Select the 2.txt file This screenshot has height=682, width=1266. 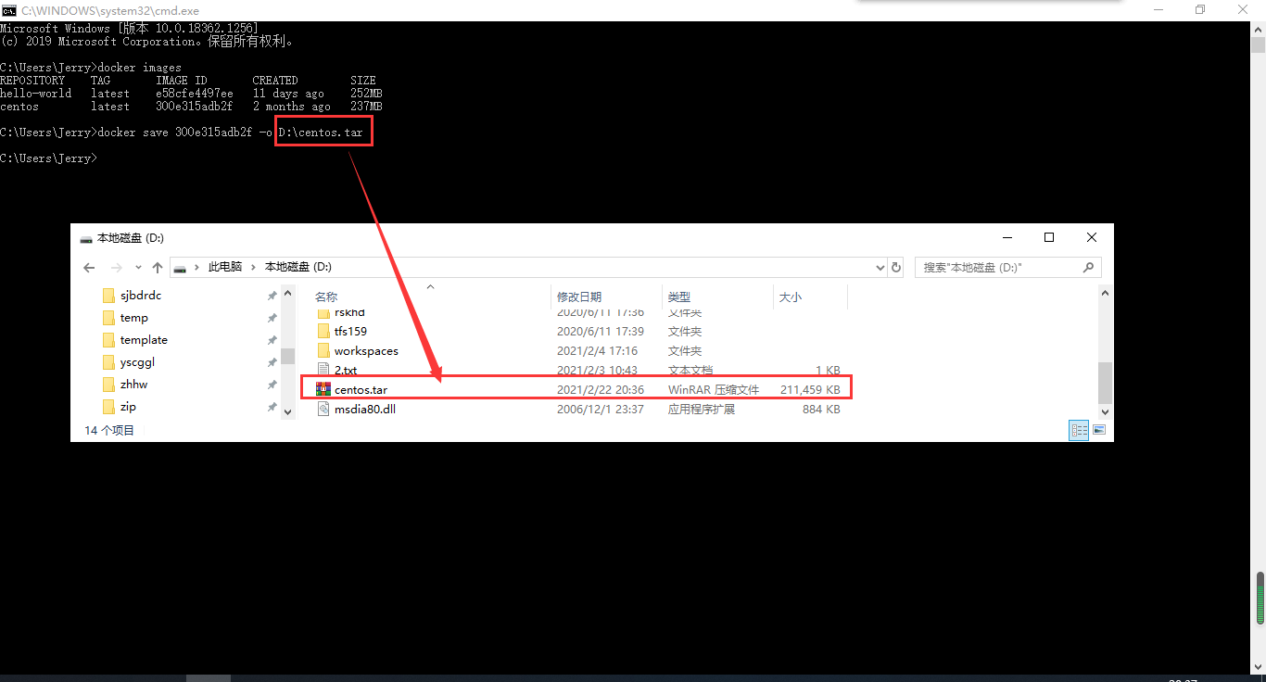pyautogui.click(x=346, y=371)
